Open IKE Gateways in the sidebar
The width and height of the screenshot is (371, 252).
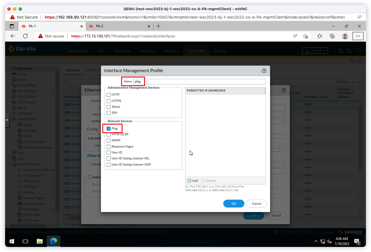tap(32, 175)
